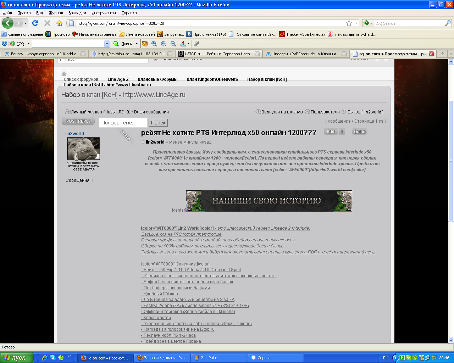Image resolution: width=454 pixels, height=363 pixels.
Task: Open the history dropdown next to forward arrow
Action: [x=25, y=23]
